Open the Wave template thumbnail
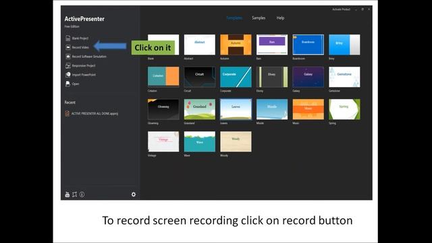The image size is (432, 243). (x=200, y=142)
